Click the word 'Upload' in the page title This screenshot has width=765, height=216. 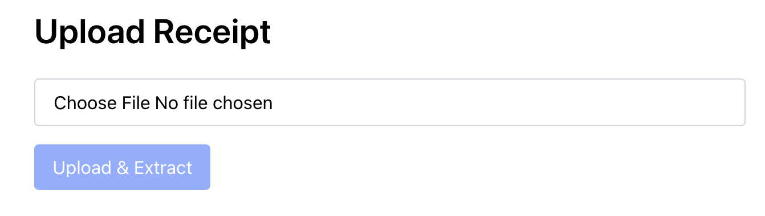[x=90, y=32]
